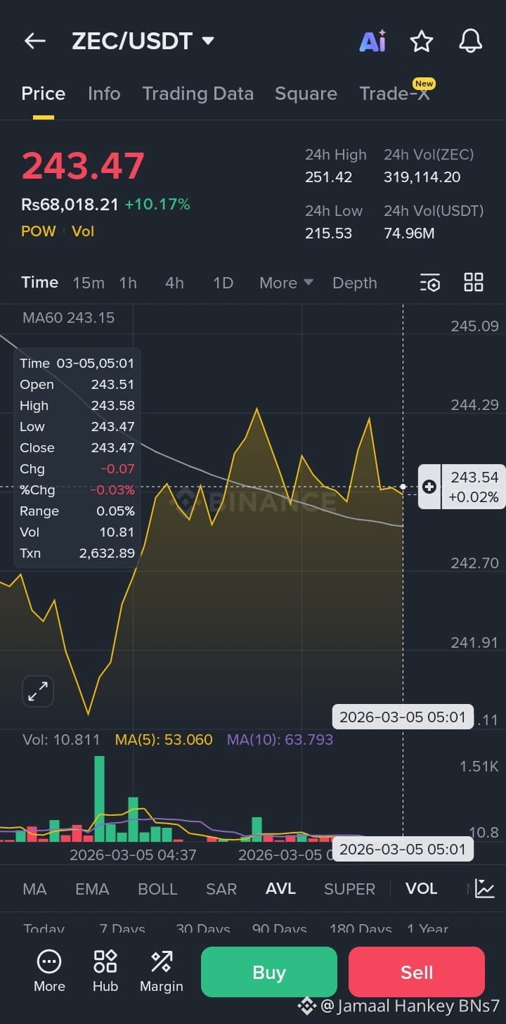Open the Hub icon
The height and width of the screenshot is (1024, 506).
point(105,971)
